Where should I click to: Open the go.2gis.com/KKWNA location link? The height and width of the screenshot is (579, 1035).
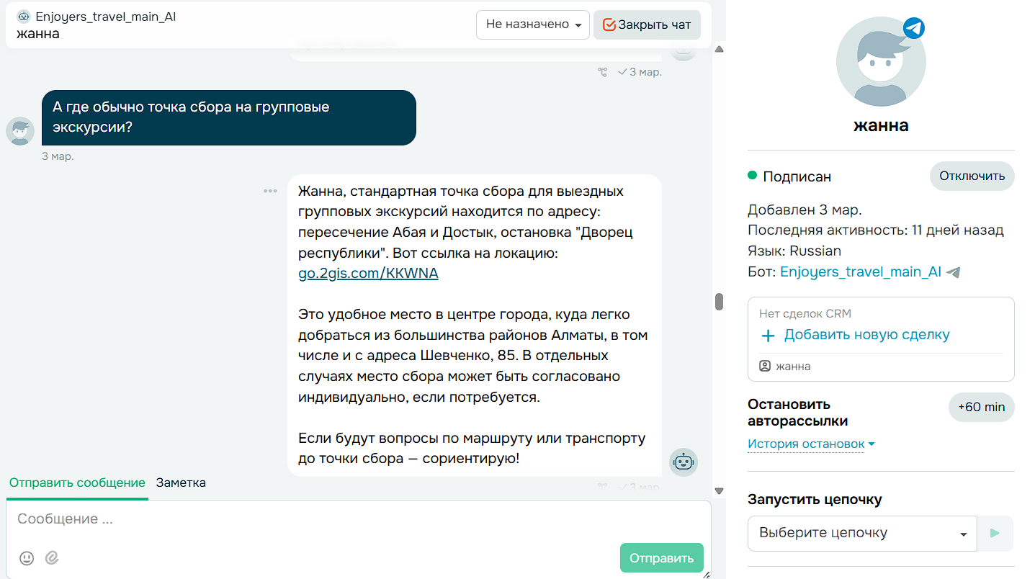[367, 273]
